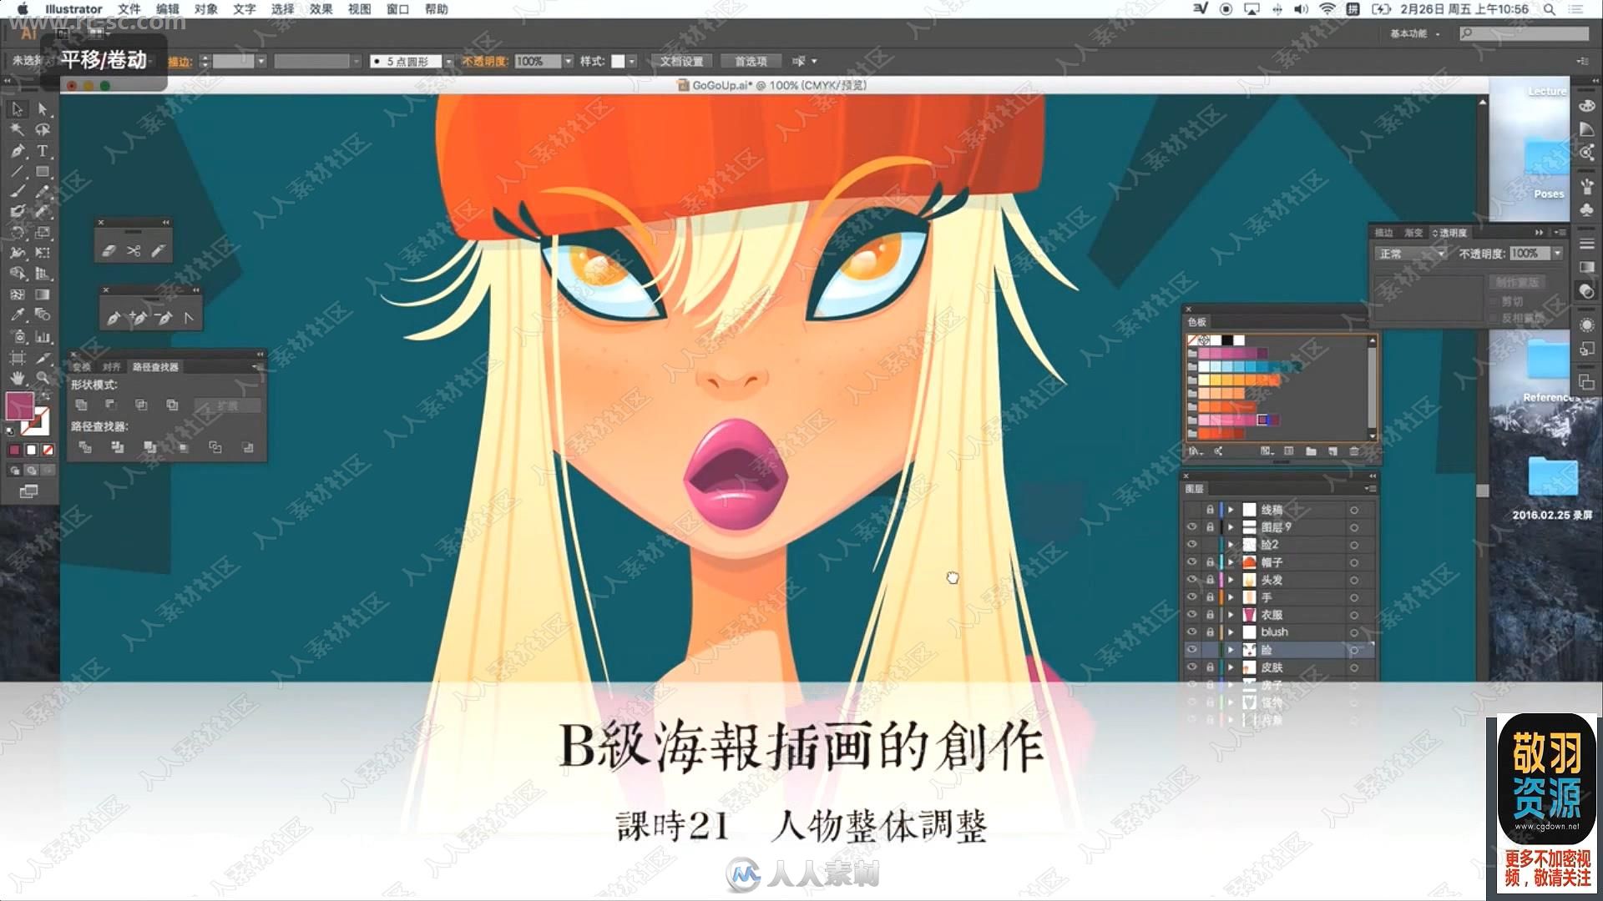Screen dimensions: 1603x901
Task: Select the Type tool
Action: click(43, 151)
